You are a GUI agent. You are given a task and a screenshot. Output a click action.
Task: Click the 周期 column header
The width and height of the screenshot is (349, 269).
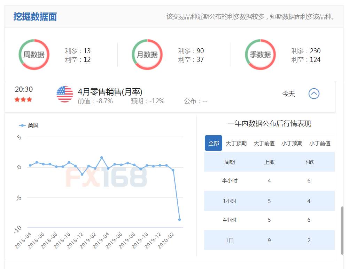230,162
